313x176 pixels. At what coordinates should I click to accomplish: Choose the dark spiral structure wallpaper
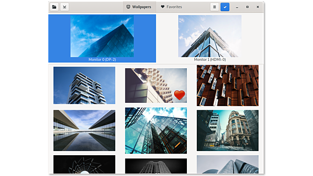pyautogui.click(x=84, y=164)
